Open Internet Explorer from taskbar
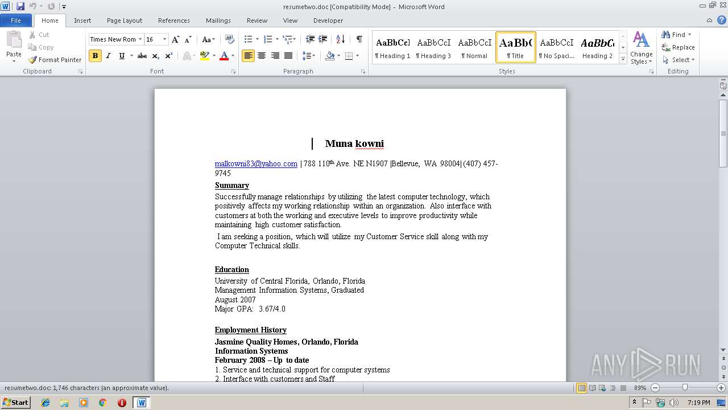This screenshot has height=410, width=728. pos(45,403)
